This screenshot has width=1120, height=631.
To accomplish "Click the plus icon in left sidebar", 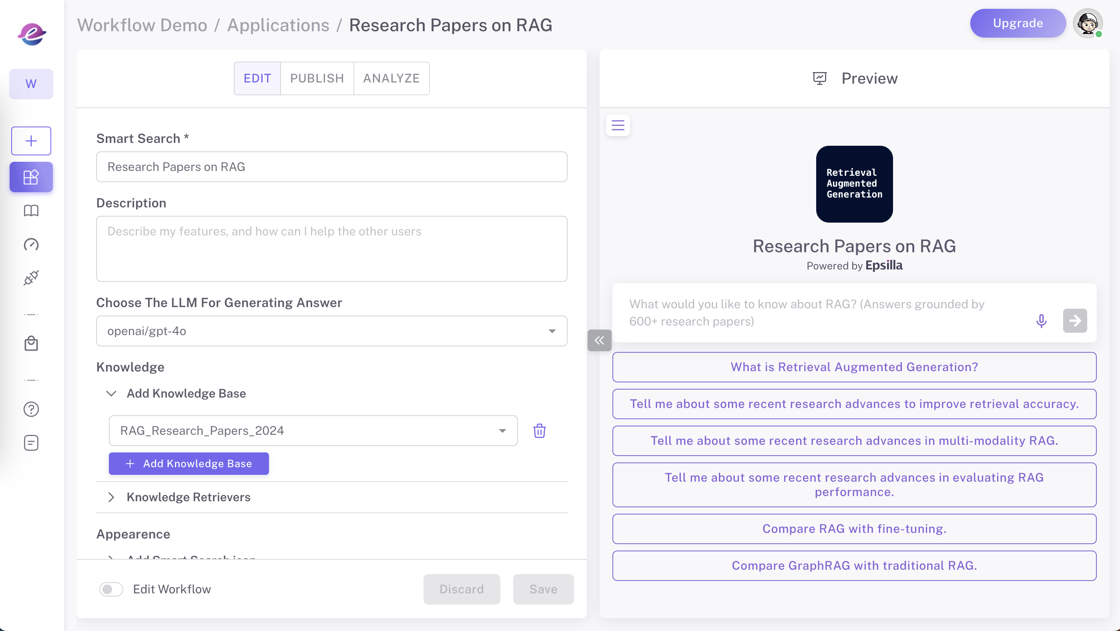I will click(31, 141).
